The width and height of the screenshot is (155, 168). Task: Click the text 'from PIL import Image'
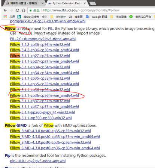[x=37, y=33]
